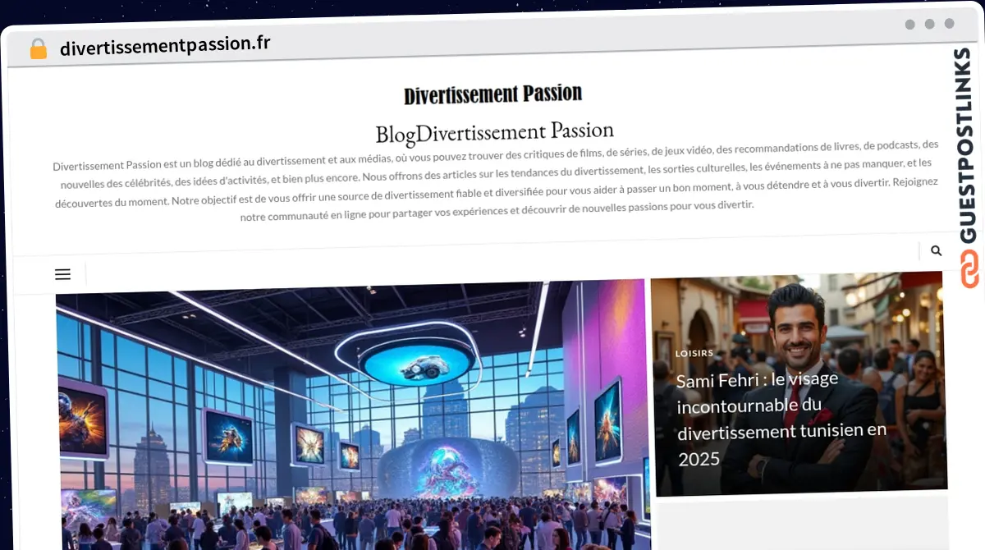Open the Divertissement Passion logo title
The height and width of the screenshot is (550, 985).
(x=493, y=94)
